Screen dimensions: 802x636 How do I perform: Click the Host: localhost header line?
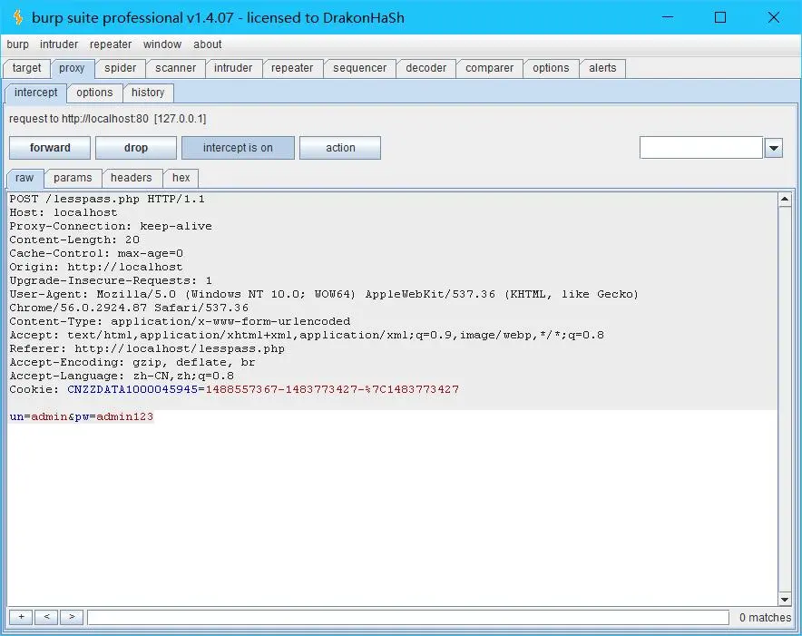pyautogui.click(x=64, y=212)
